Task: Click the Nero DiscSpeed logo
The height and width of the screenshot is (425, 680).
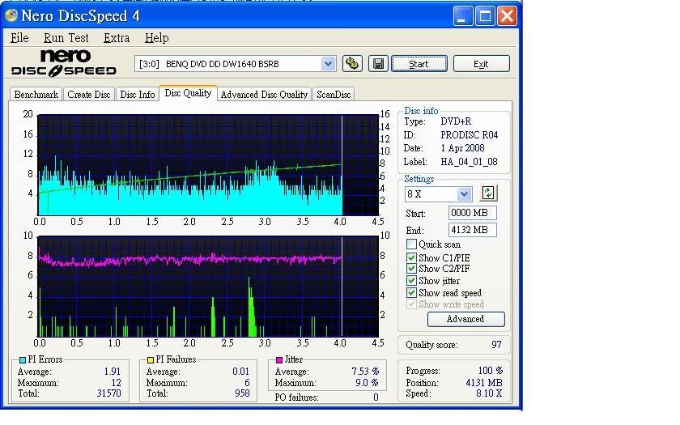Action: click(x=64, y=63)
